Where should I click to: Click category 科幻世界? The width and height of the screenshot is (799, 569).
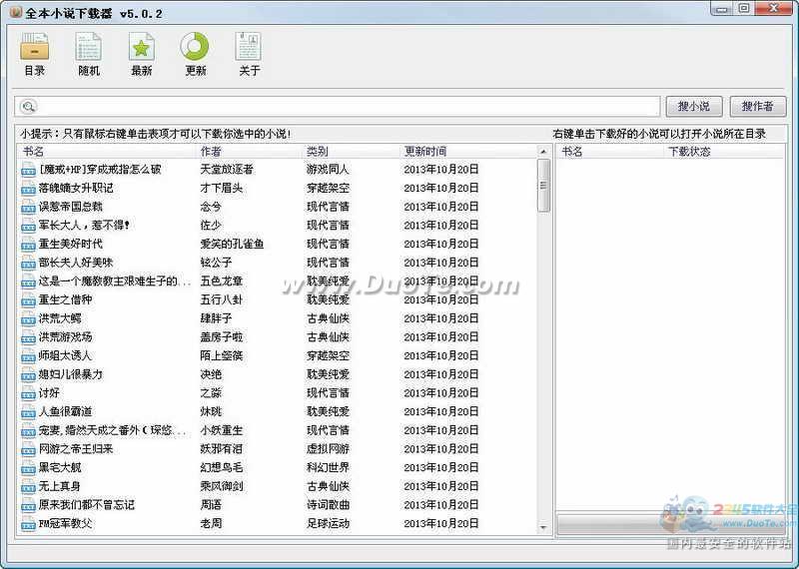tap(328, 468)
